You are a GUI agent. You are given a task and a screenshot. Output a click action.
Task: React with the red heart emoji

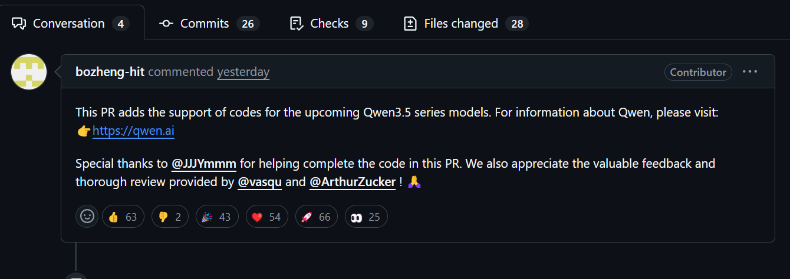(x=265, y=217)
